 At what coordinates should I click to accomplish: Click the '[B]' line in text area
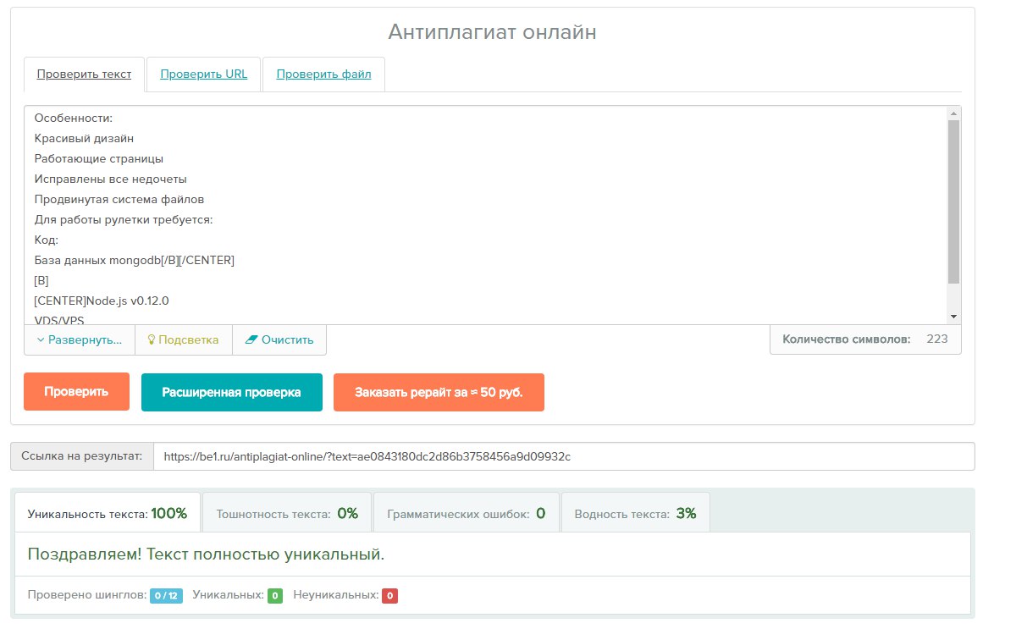(x=42, y=280)
